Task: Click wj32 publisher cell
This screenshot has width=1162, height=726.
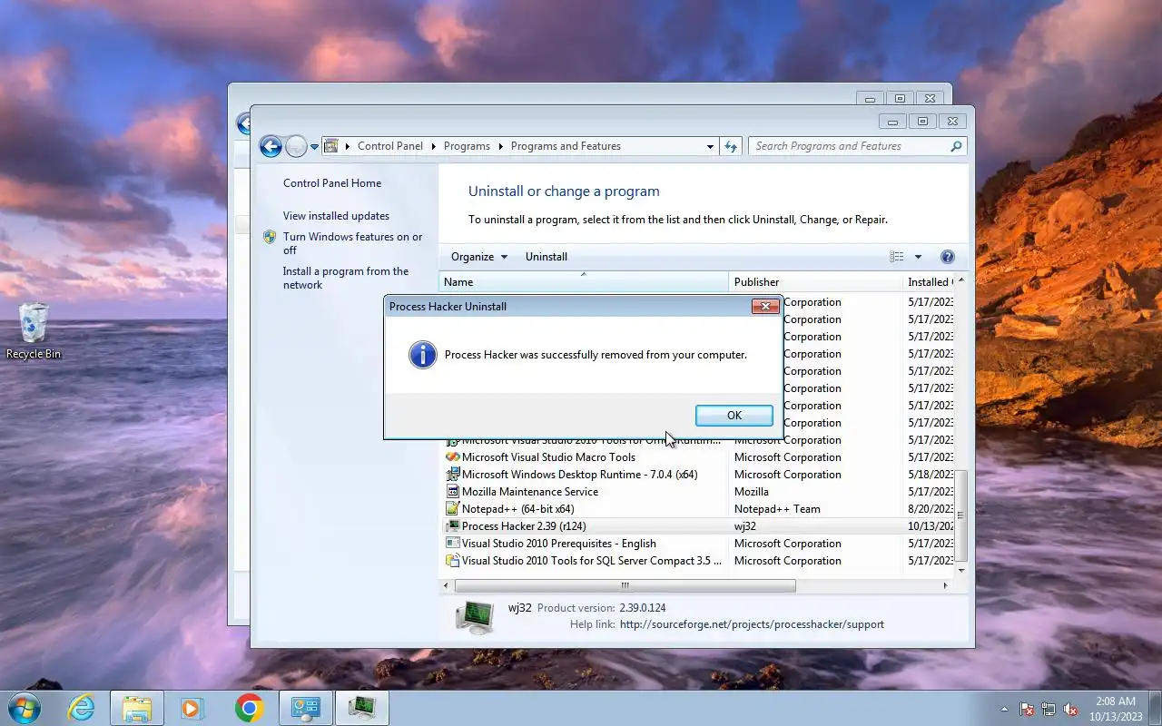Action: pyautogui.click(x=745, y=526)
